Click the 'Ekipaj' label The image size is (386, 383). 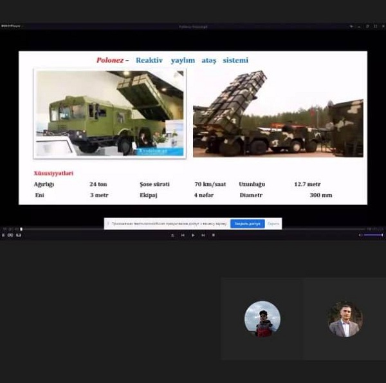click(149, 195)
